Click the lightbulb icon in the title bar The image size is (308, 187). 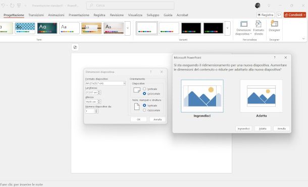click(x=269, y=6)
